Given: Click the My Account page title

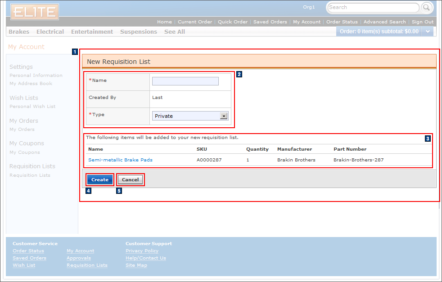Looking at the screenshot, I should [x=26, y=47].
